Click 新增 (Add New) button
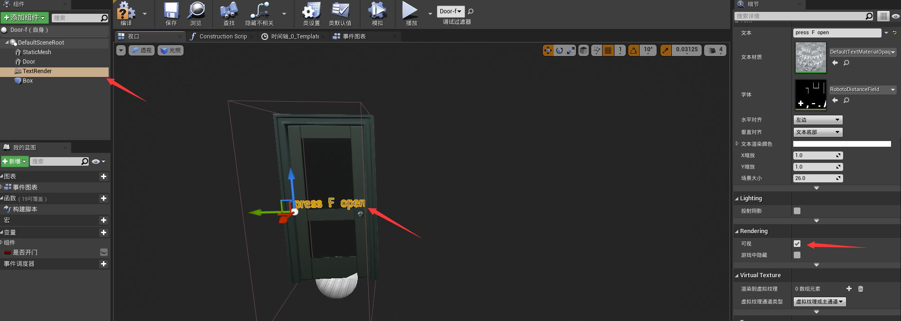 [x=15, y=161]
